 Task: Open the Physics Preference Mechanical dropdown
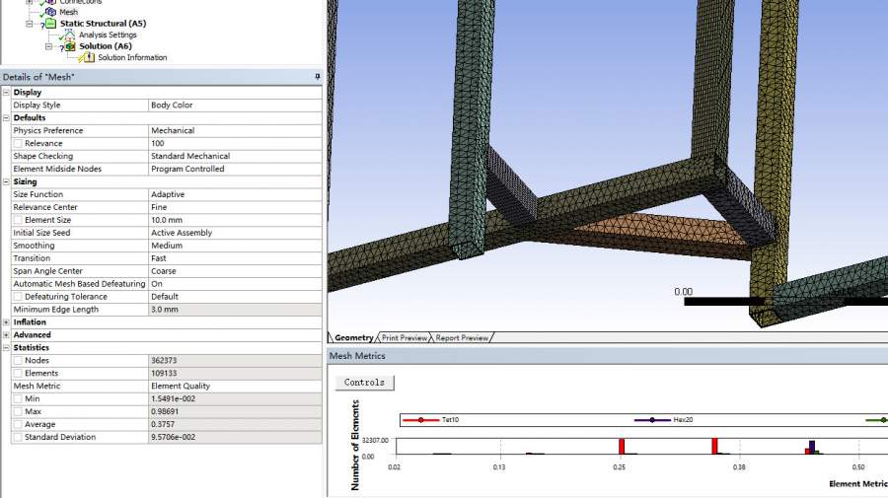coord(235,130)
